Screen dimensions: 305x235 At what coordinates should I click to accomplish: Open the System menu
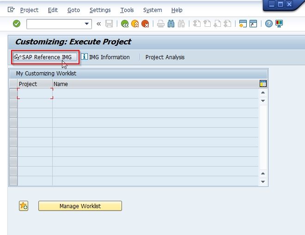tap(152, 10)
